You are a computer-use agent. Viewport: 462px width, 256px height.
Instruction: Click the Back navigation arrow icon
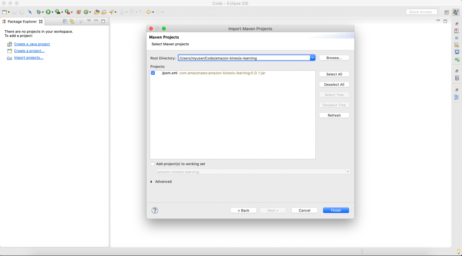149,12
